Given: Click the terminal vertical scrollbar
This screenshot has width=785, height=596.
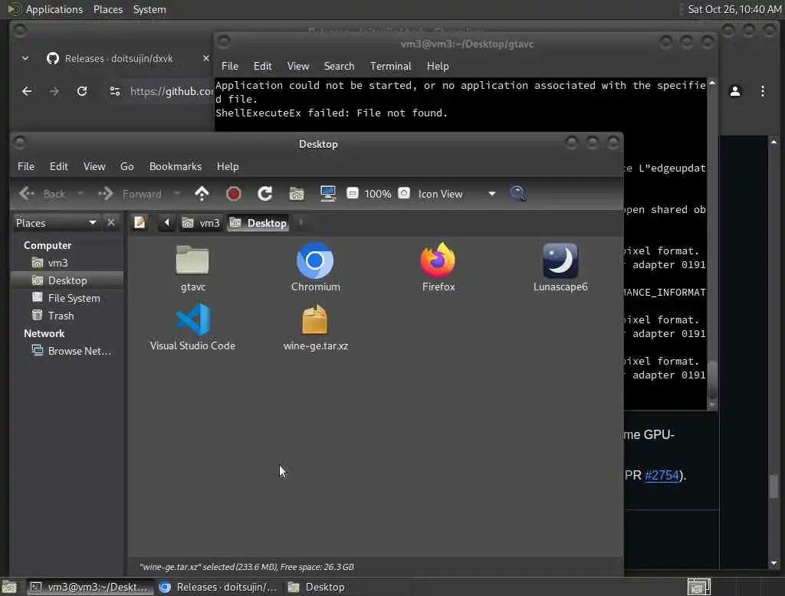Looking at the screenshot, I should [712, 243].
